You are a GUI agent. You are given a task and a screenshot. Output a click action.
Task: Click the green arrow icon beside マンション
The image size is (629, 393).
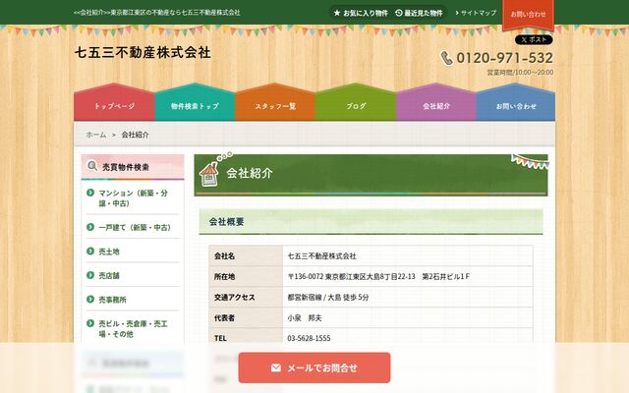click(90, 193)
